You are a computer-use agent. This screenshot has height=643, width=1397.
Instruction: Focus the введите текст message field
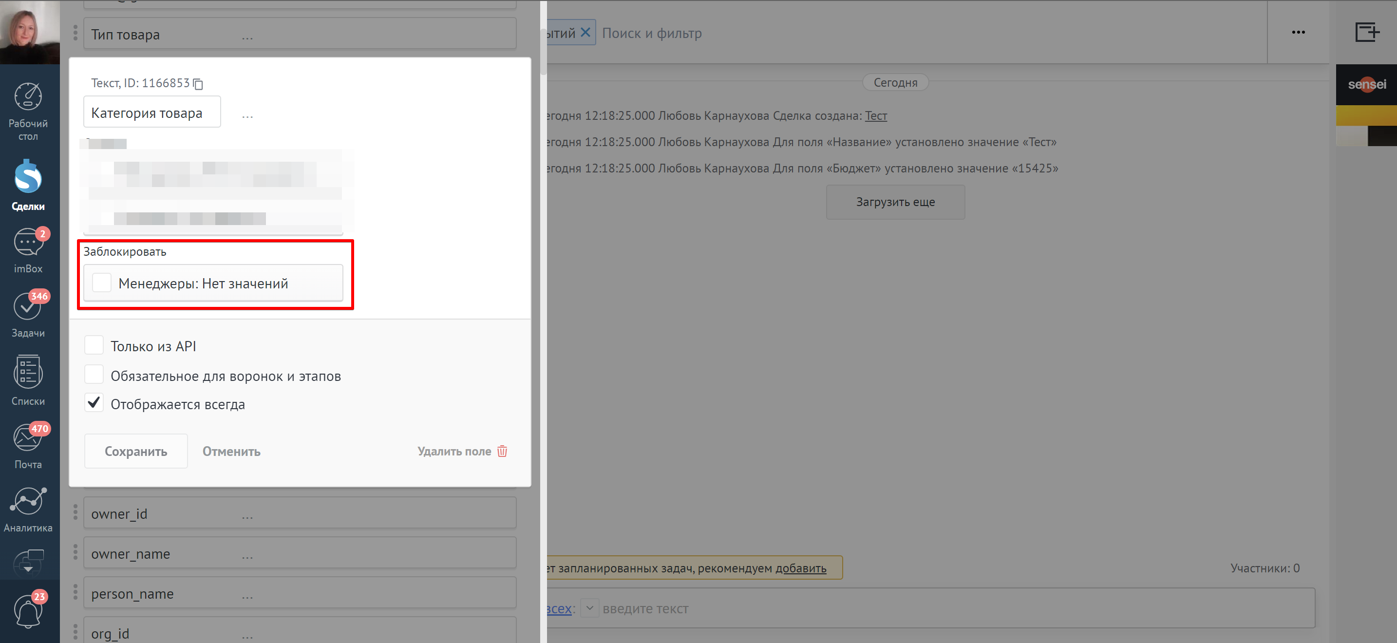click(x=645, y=608)
